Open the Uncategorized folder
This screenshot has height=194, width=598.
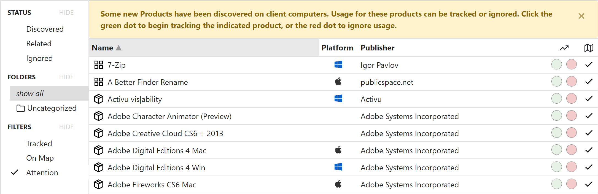pyautogui.click(x=52, y=108)
